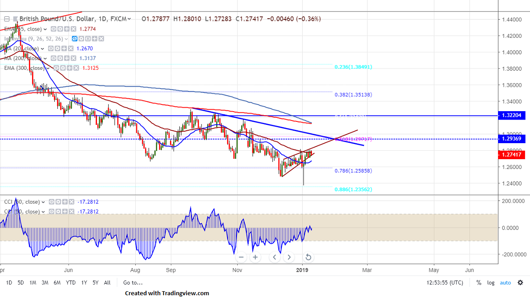Toggle percent scale mode

479,283
